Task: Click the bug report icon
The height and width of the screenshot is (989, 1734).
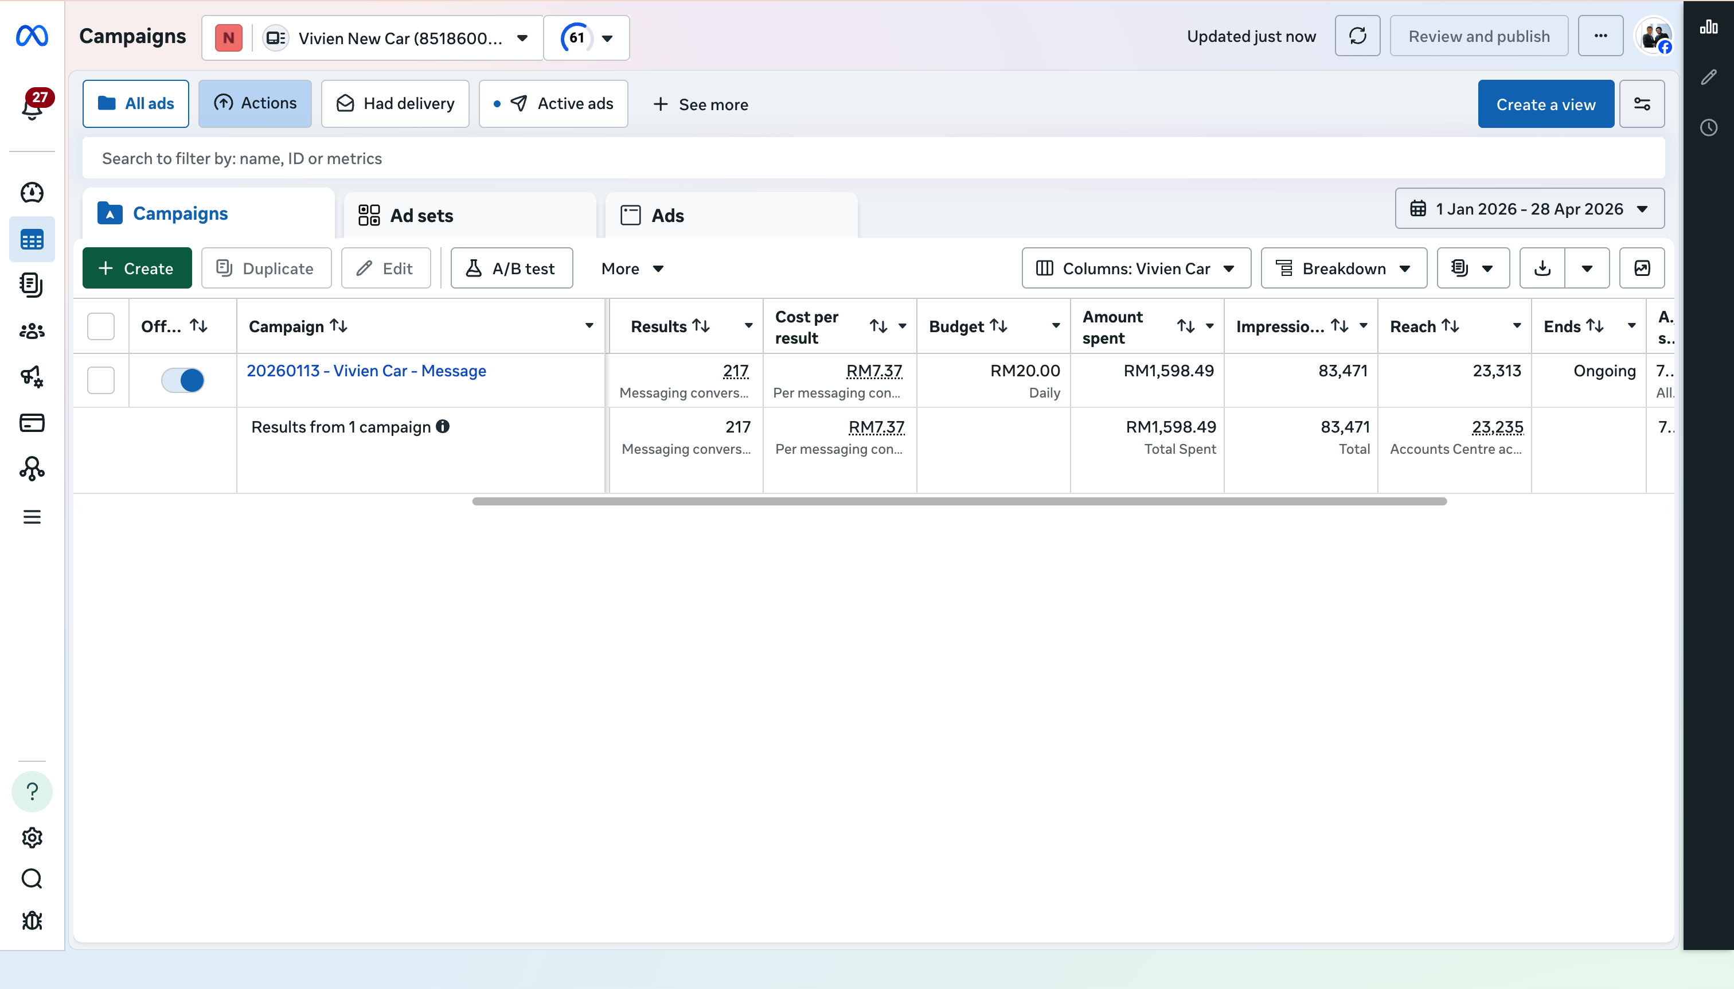Action: tap(32, 921)
